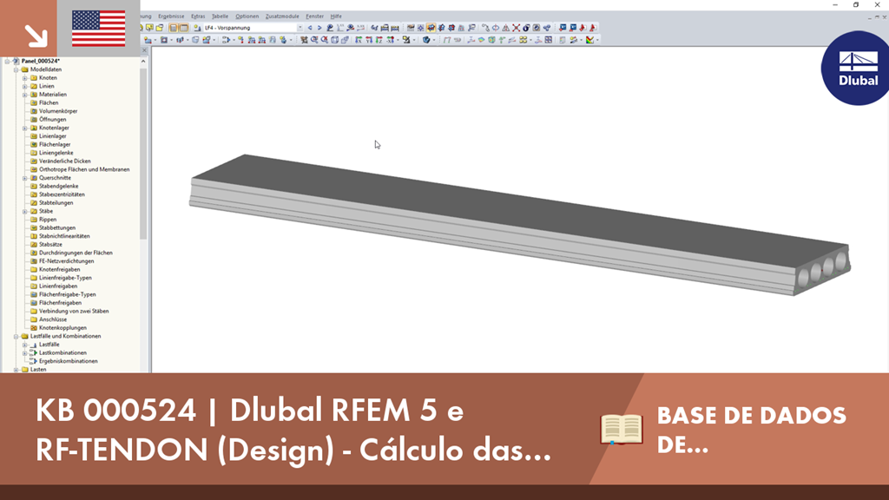Click the Knotenlager folder icon
This screenshot has width=889, height=500.
click(34, 128)
